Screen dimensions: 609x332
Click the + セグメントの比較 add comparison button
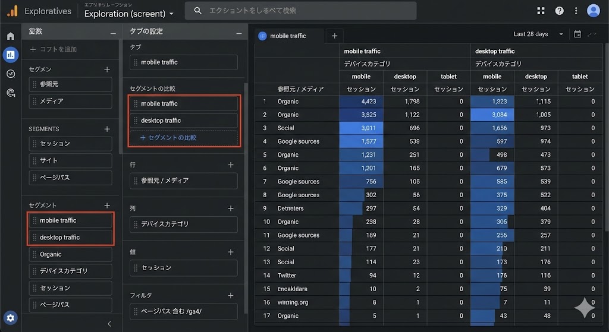(x=184, y=138)
